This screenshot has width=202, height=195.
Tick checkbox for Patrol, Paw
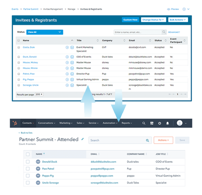[x=19, y=74]
